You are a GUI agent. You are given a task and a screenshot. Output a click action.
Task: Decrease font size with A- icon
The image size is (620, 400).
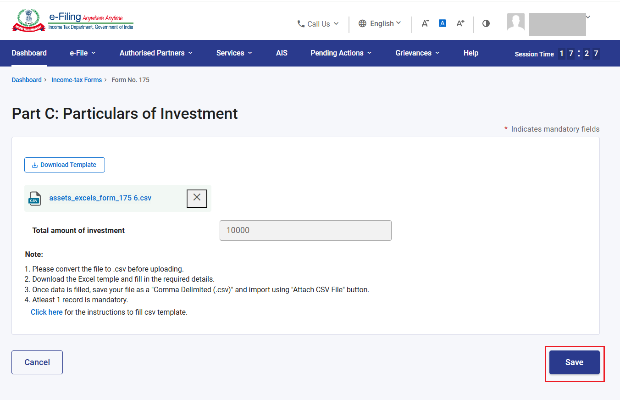coord(425,23)
